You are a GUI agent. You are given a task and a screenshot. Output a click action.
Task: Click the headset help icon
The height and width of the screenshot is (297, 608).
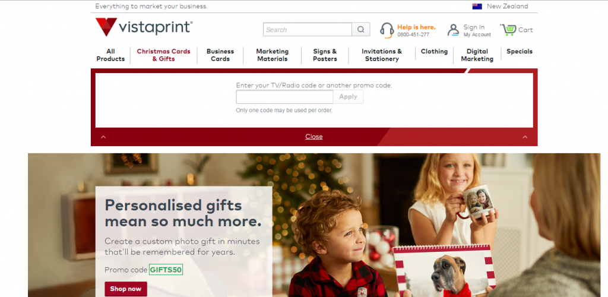387,30
